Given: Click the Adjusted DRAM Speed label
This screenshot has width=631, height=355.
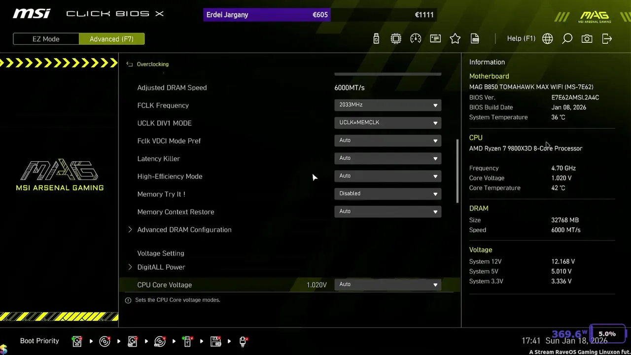Looking at the screenshot, I should [x=172, y=88].
